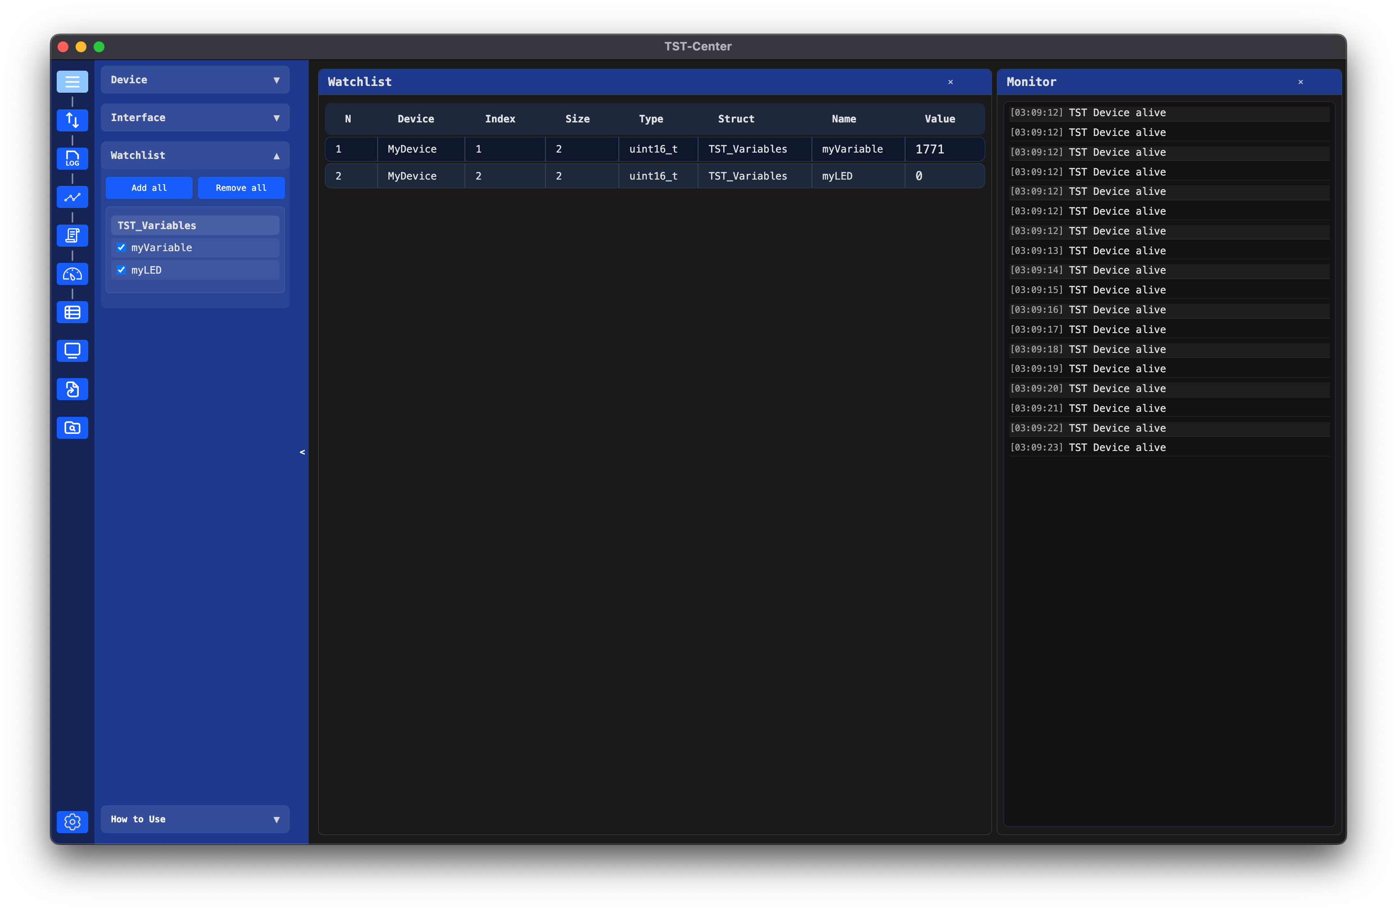
Task: Maximize the TST-Center window
Action: coord(99,47)
